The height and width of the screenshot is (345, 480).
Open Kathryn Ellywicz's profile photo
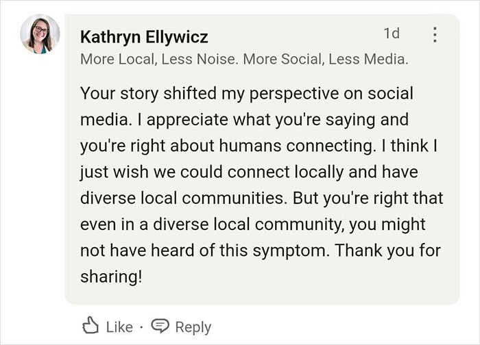[x=40, y=34]
